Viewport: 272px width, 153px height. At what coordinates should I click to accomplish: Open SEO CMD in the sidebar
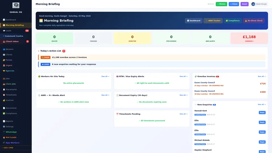tap(16, 148)
